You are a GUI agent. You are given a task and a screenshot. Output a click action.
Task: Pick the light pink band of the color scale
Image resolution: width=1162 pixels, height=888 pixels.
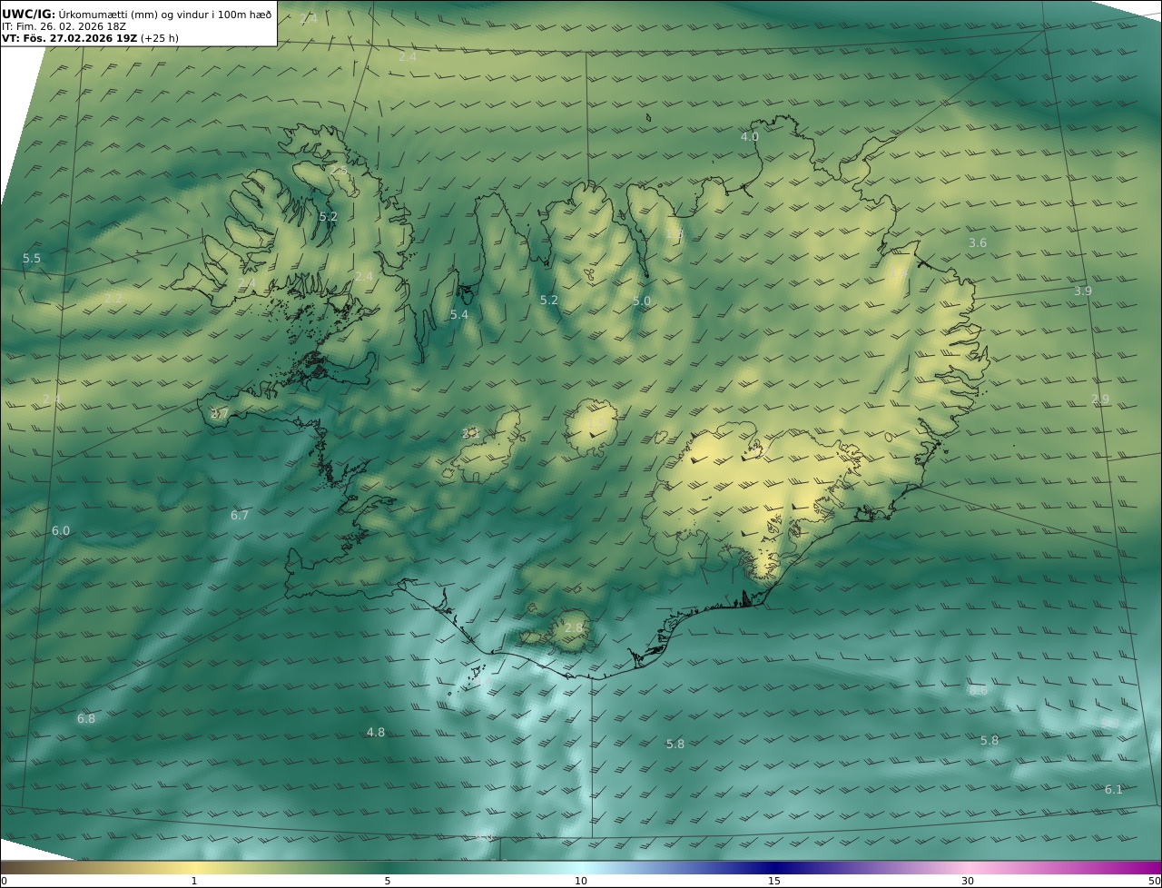tap(968, 867)
